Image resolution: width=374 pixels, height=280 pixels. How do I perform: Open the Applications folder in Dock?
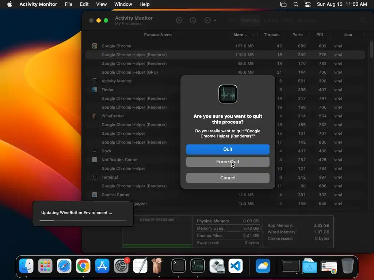pos(310,266)
